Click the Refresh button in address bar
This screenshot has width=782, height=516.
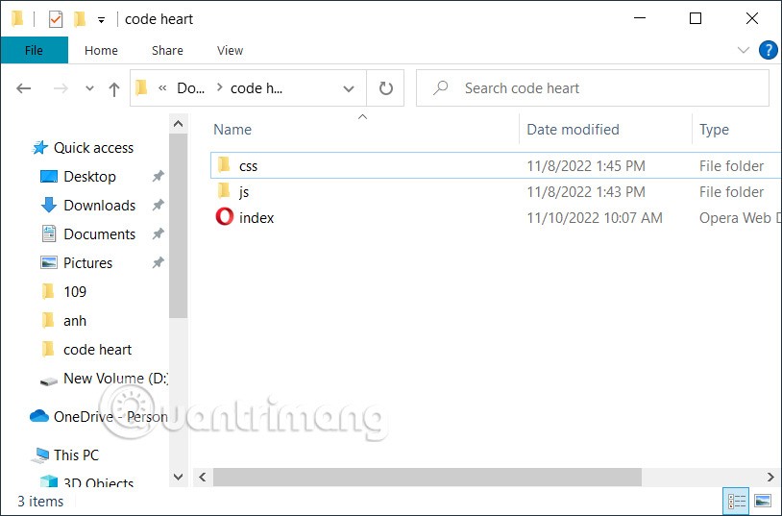pos(385,88)
